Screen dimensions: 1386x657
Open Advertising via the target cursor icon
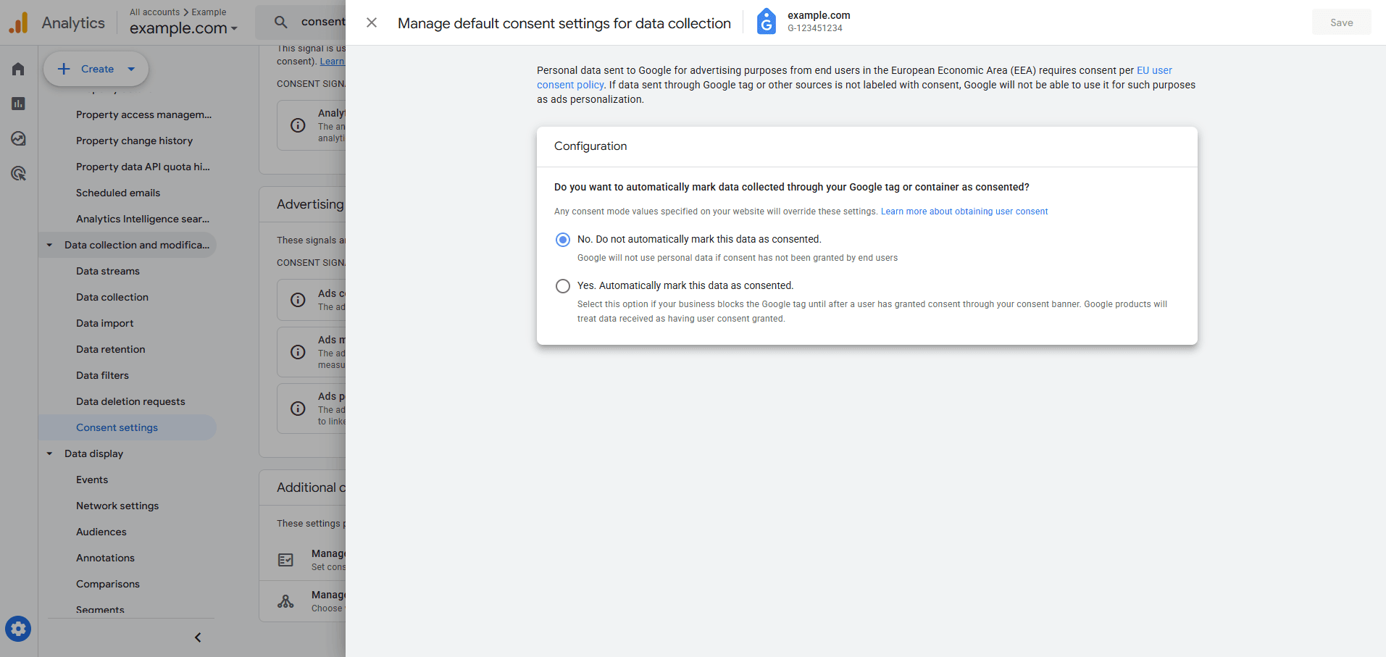pyautogui.click(x=17, y=173)
